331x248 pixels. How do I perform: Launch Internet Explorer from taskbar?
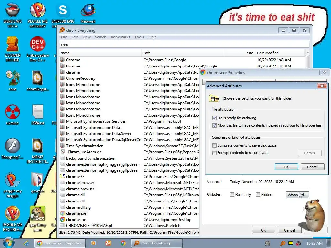pyautogui.click(x=26, y=243)
